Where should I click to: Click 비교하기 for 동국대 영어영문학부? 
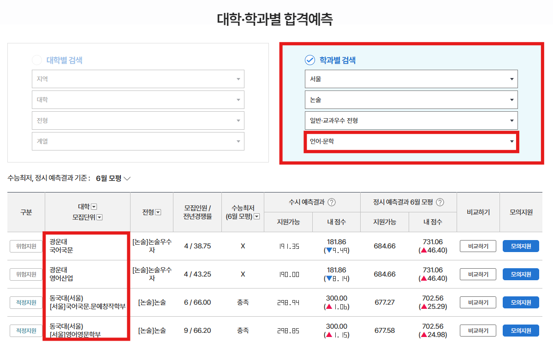point(478,331)
